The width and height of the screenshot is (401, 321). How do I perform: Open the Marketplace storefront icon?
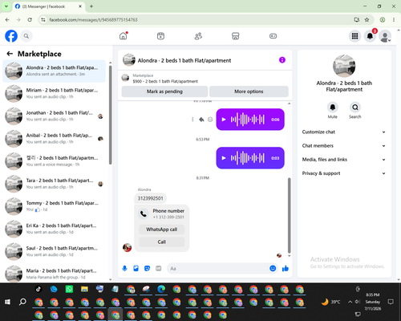[236, 36]
